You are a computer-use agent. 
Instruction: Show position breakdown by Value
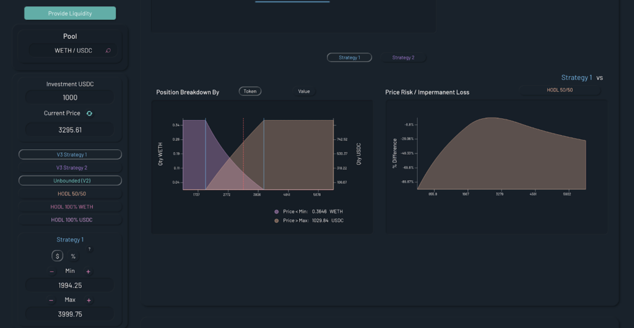(x=304, y=92)
